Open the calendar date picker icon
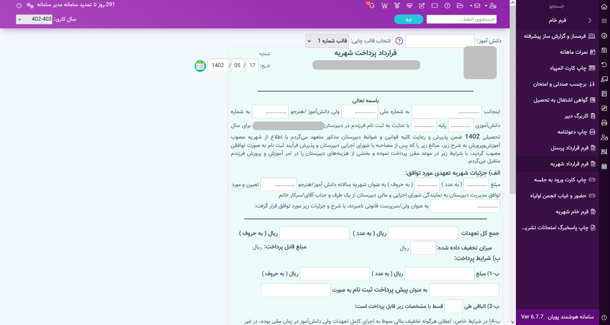610x325 pixels. coord(200,66)
